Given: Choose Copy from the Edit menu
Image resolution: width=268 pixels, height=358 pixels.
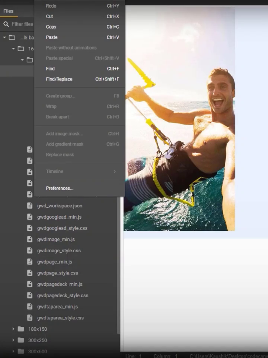Looking at the screenshot, I should 51,27.
